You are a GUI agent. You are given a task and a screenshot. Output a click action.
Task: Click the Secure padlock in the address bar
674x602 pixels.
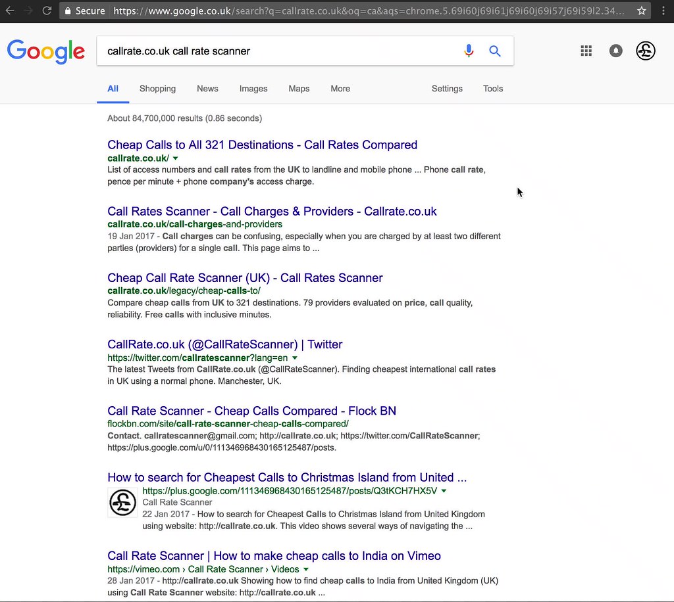[x=68, y=11]
